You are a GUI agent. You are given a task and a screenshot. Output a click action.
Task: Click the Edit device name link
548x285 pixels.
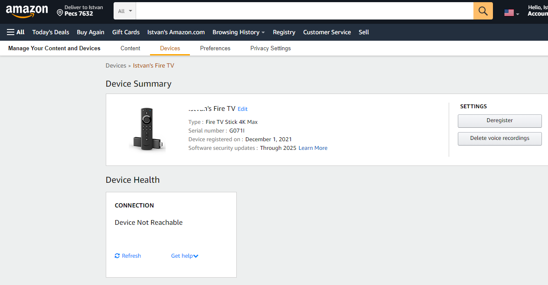tap(243, 109)
